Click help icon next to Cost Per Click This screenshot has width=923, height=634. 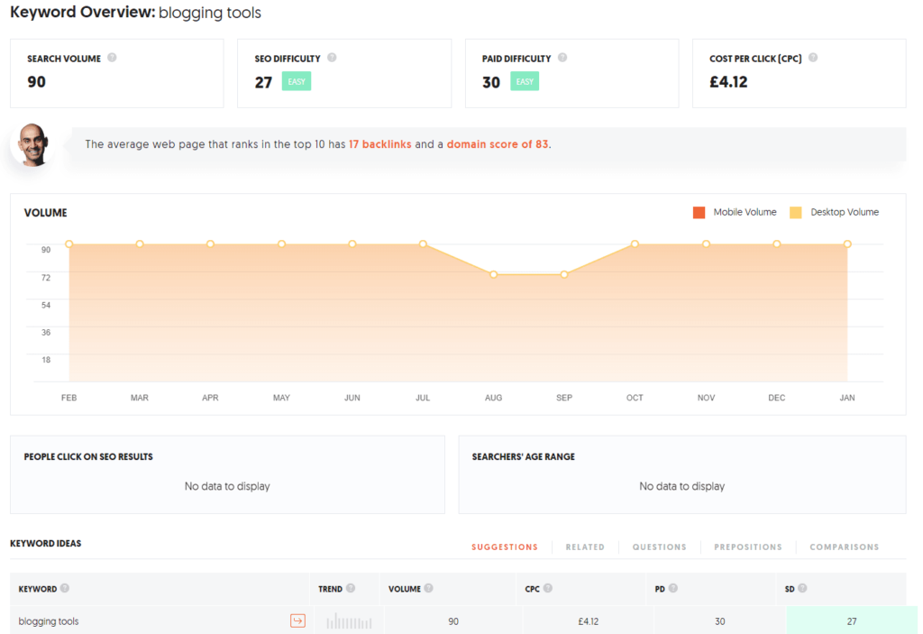coord(813,58)
